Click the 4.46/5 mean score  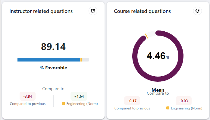coord(158,56)
